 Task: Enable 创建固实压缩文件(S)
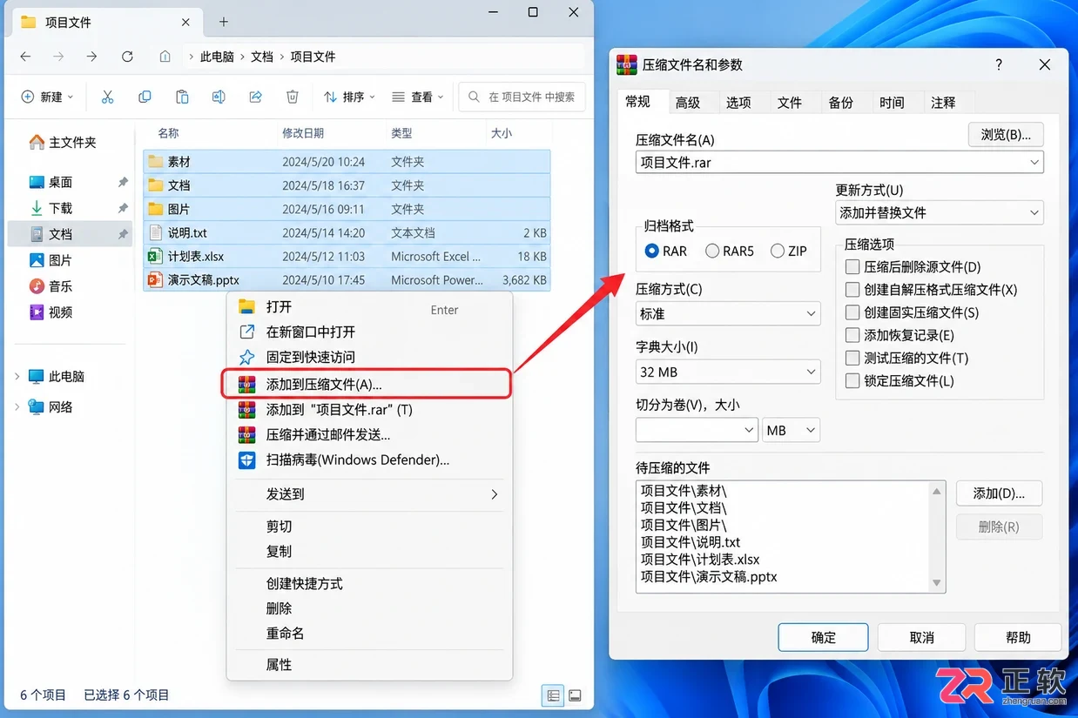point(913,312)
